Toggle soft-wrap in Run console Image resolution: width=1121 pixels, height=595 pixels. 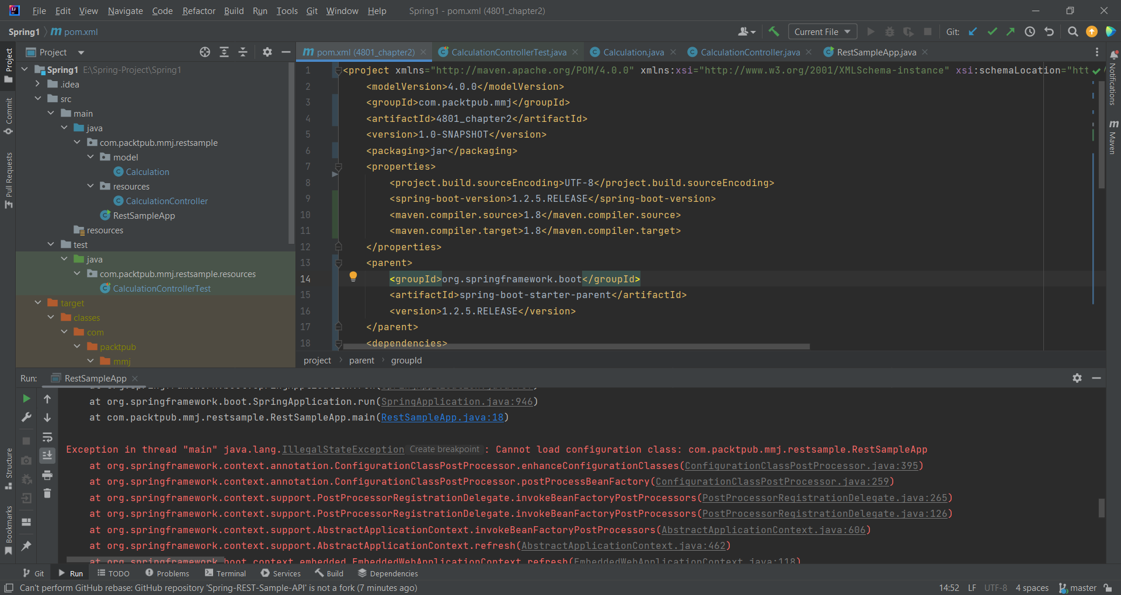47,437
